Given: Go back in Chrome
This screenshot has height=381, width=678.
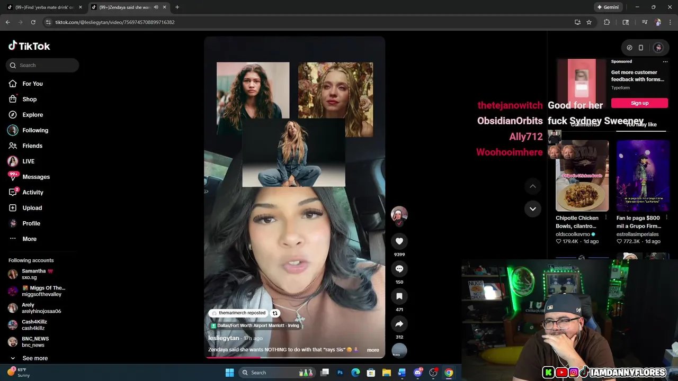Looking at the screenshot, I should (x=7, y=22).
